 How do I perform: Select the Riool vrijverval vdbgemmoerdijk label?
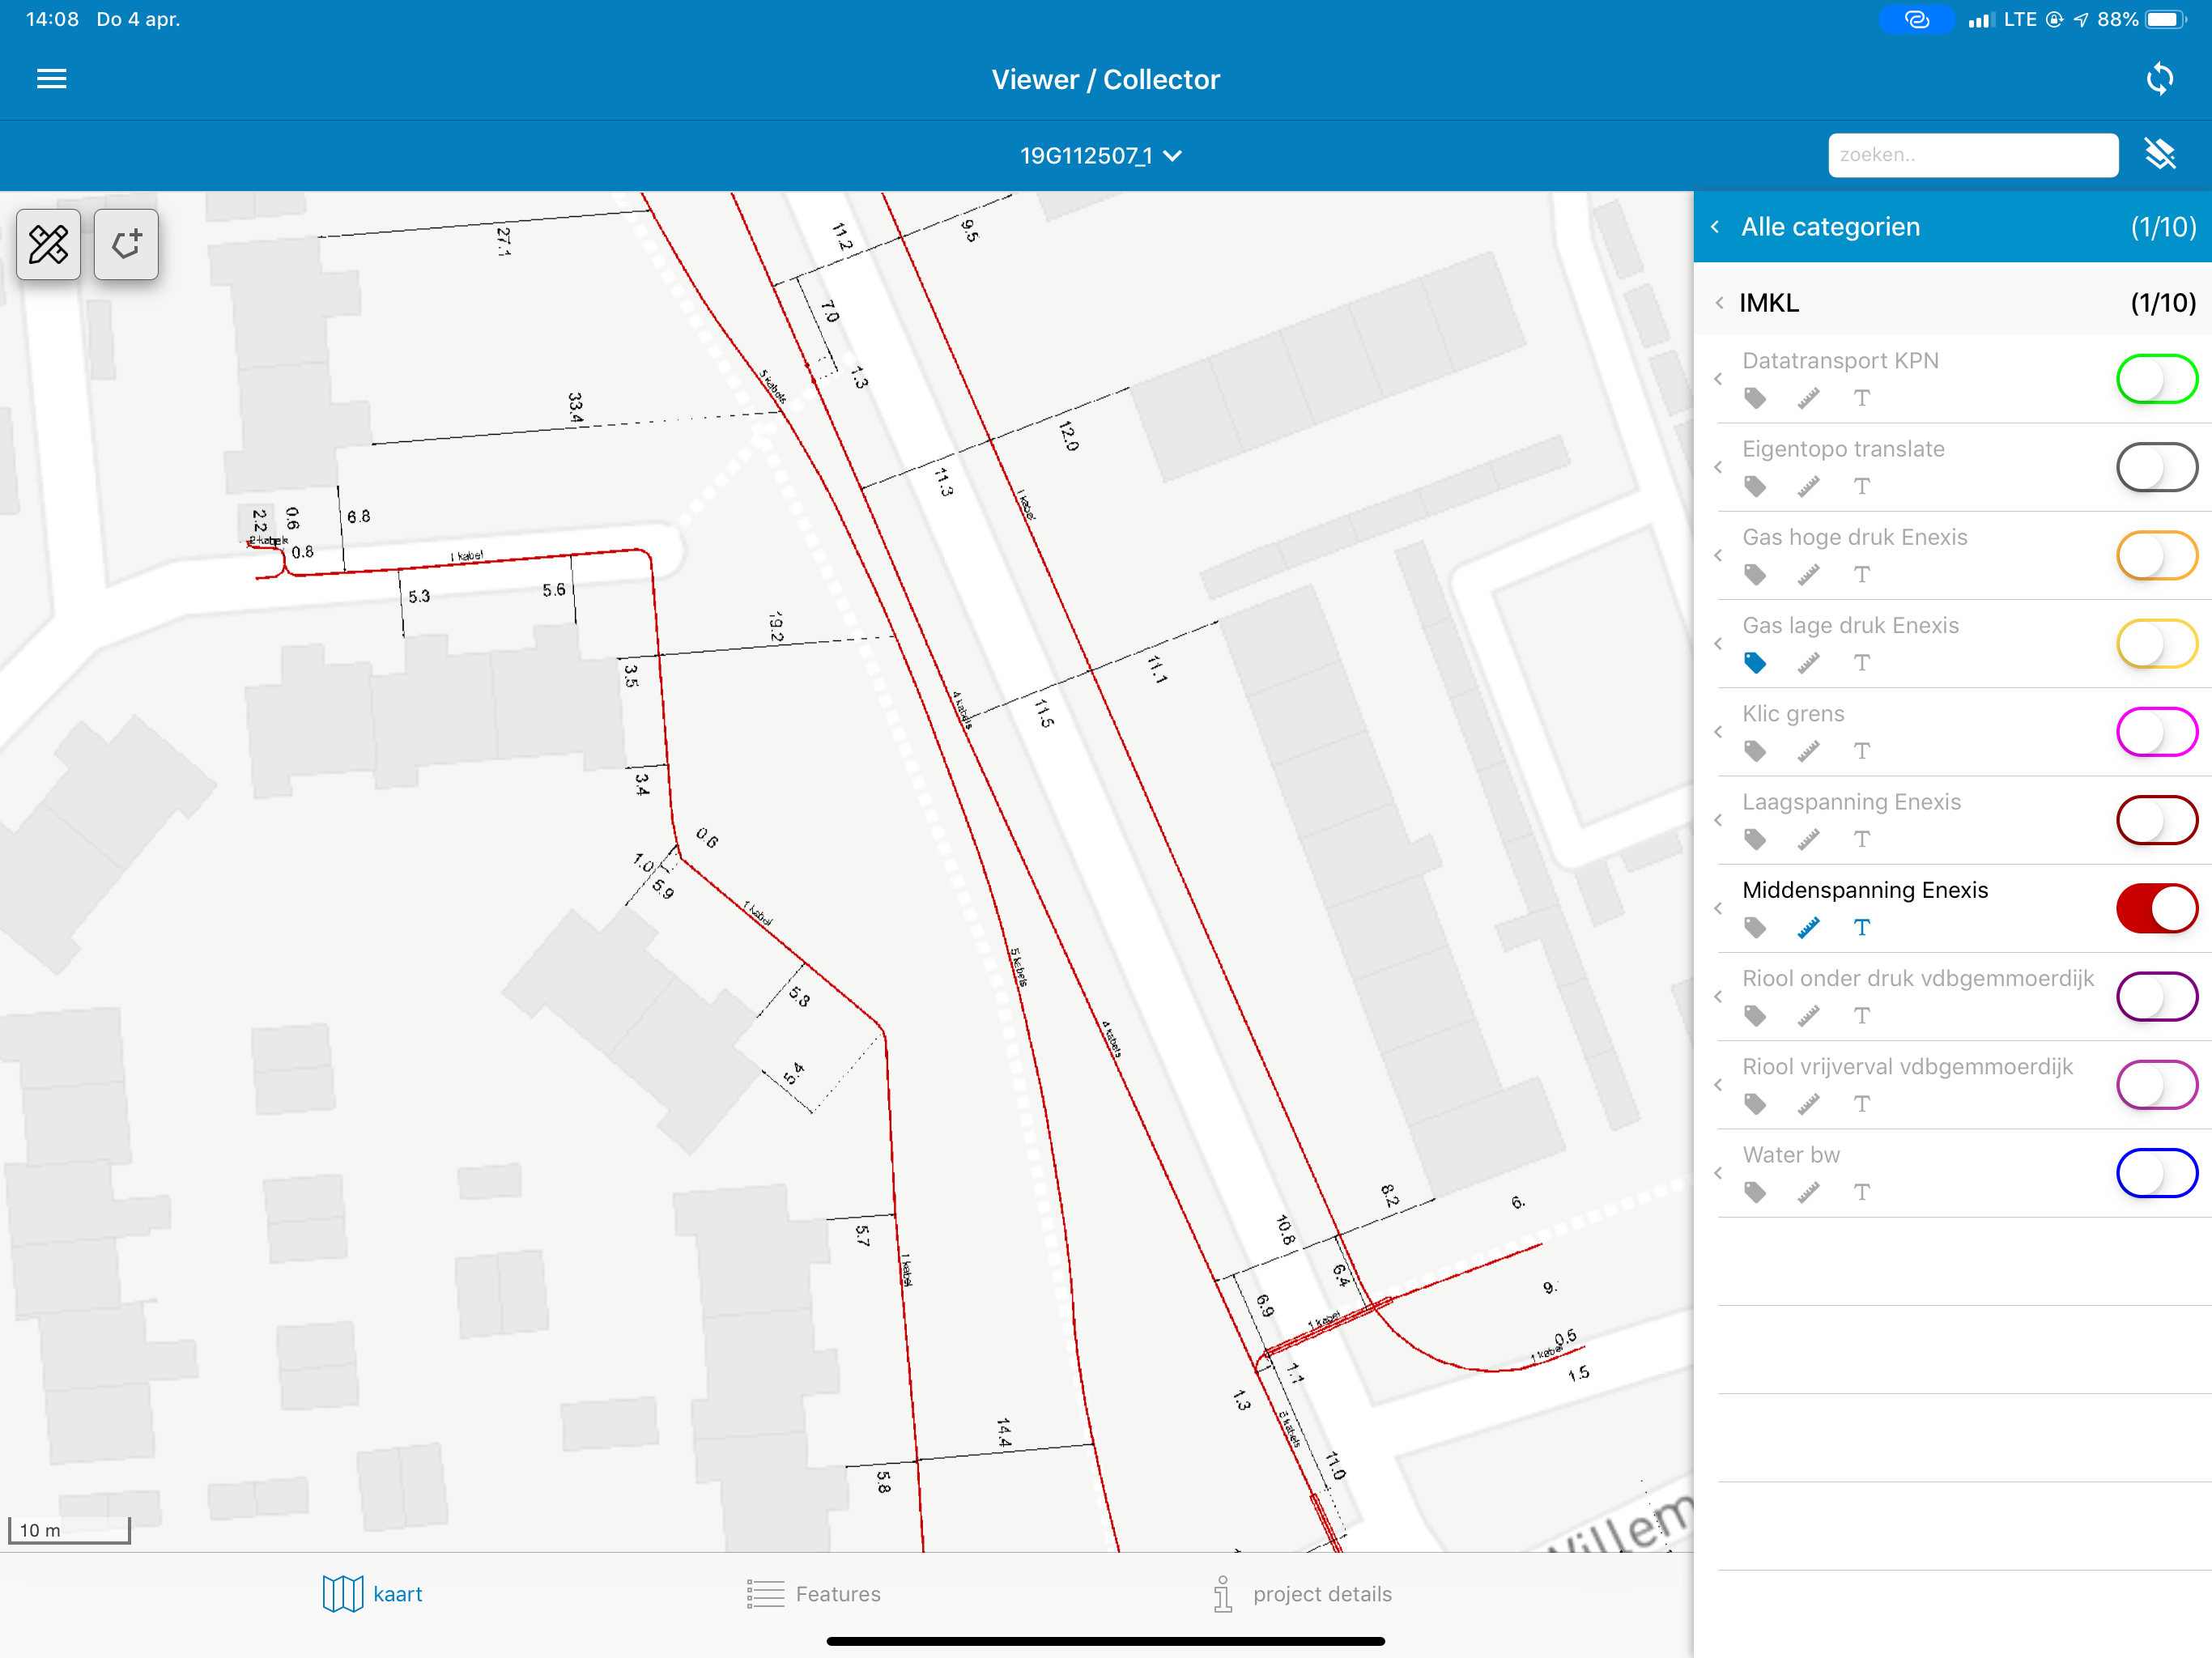1907,1067
